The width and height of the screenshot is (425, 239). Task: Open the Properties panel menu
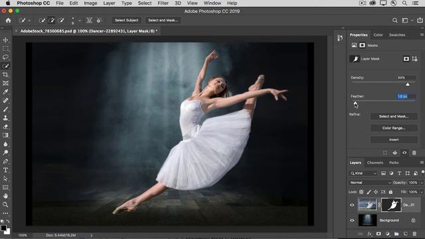pos(422,35)
